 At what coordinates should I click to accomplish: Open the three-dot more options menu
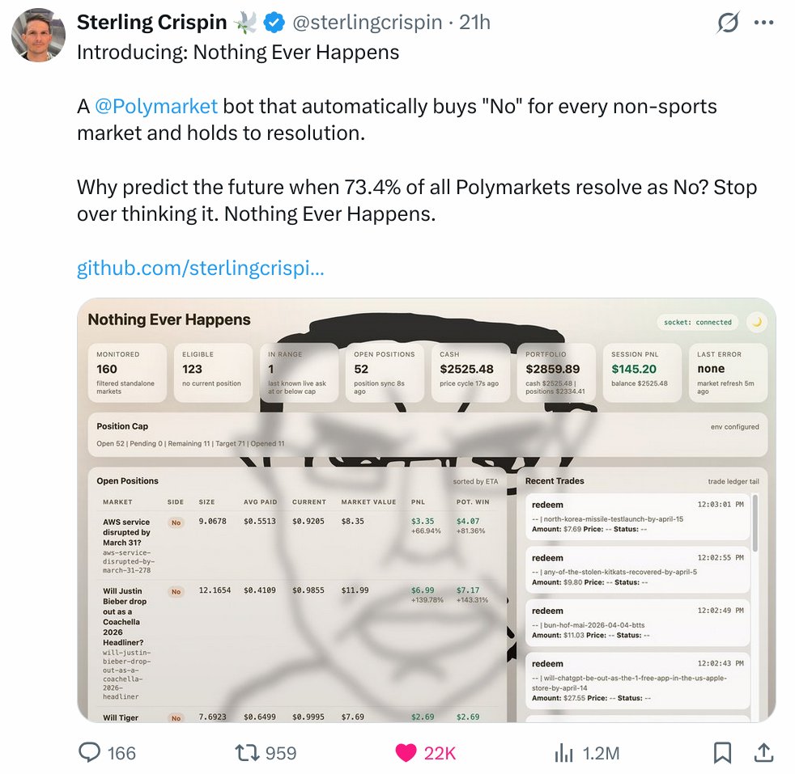coord(763,23)
